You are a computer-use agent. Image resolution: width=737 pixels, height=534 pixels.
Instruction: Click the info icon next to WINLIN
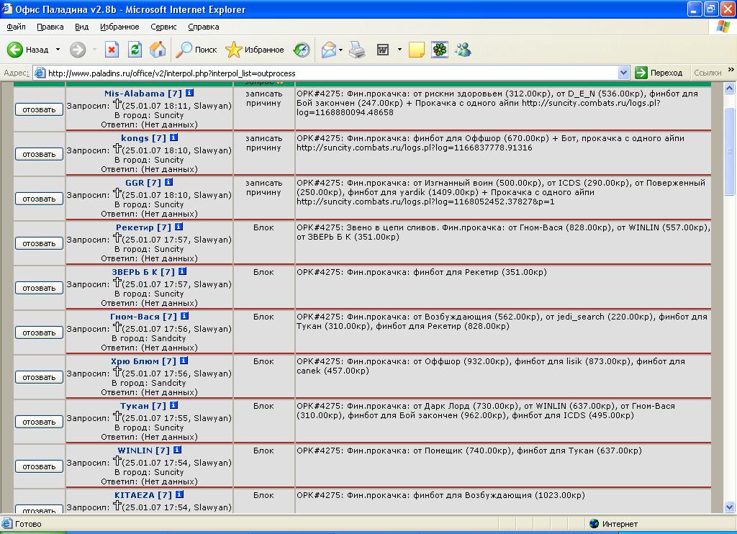tap(177, 450)
